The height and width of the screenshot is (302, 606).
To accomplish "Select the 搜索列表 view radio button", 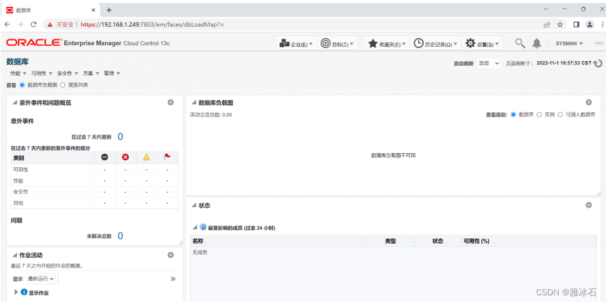I will (63, 84).
